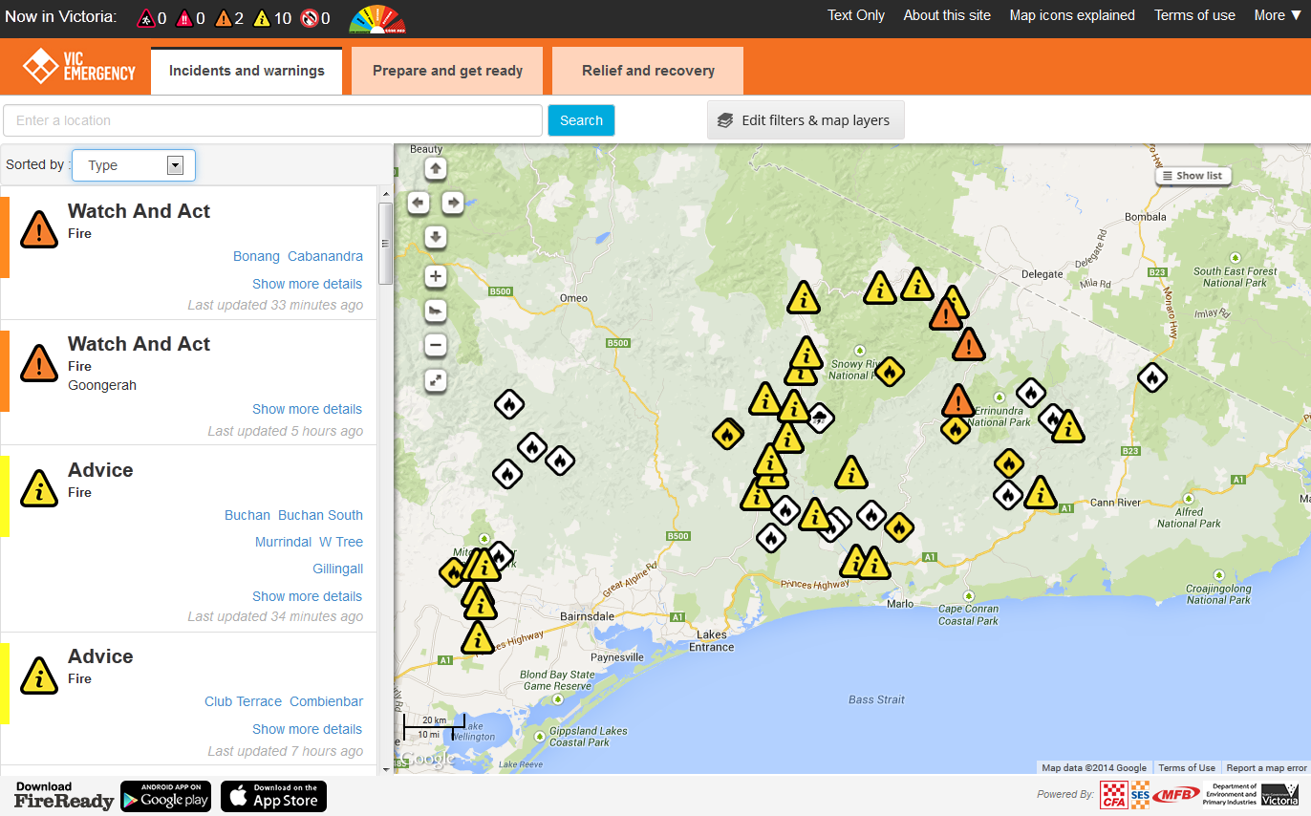This screenshot has width=1311, height=816.
Task: Click the Buchan South location link
Action: (320, 515)
